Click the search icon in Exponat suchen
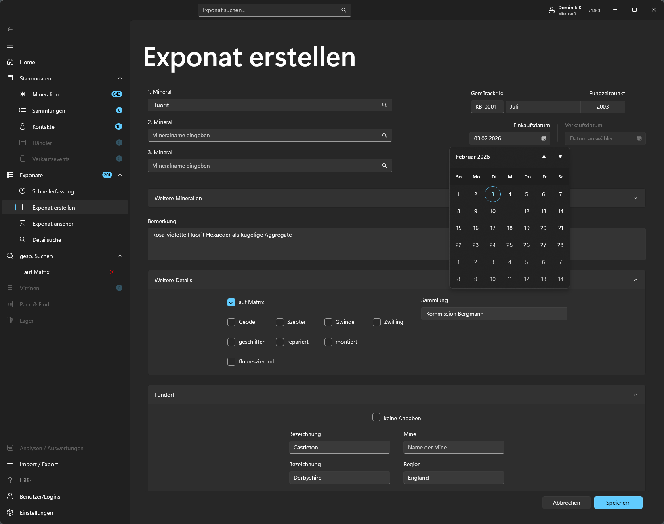 (344, 10)
